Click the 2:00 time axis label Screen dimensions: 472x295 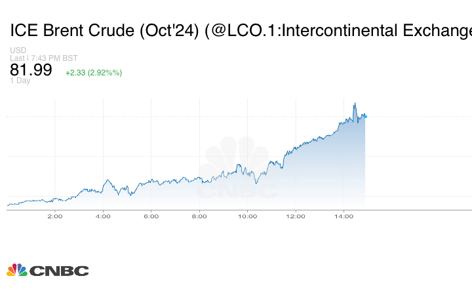(x=54, y=216)
